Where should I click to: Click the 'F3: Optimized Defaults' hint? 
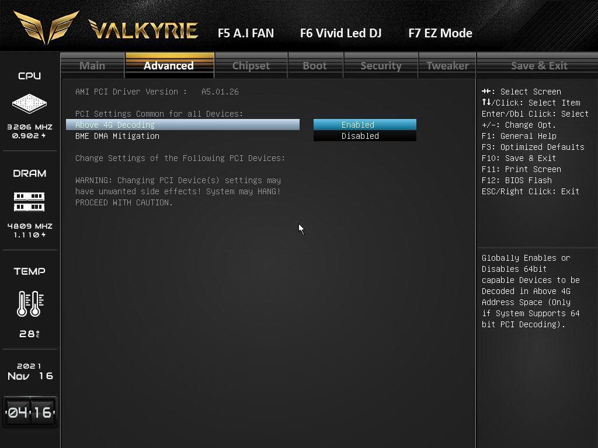click(x=533, y=147)
